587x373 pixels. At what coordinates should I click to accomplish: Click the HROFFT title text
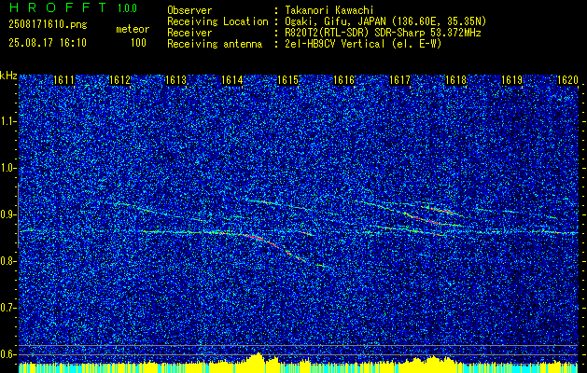coord(57,7)
